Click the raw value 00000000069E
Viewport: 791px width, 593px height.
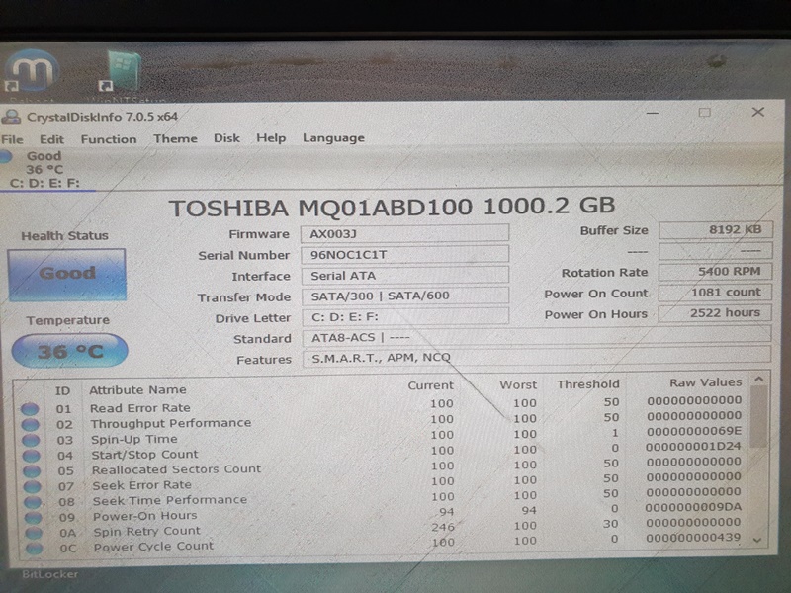pos(694,431)
